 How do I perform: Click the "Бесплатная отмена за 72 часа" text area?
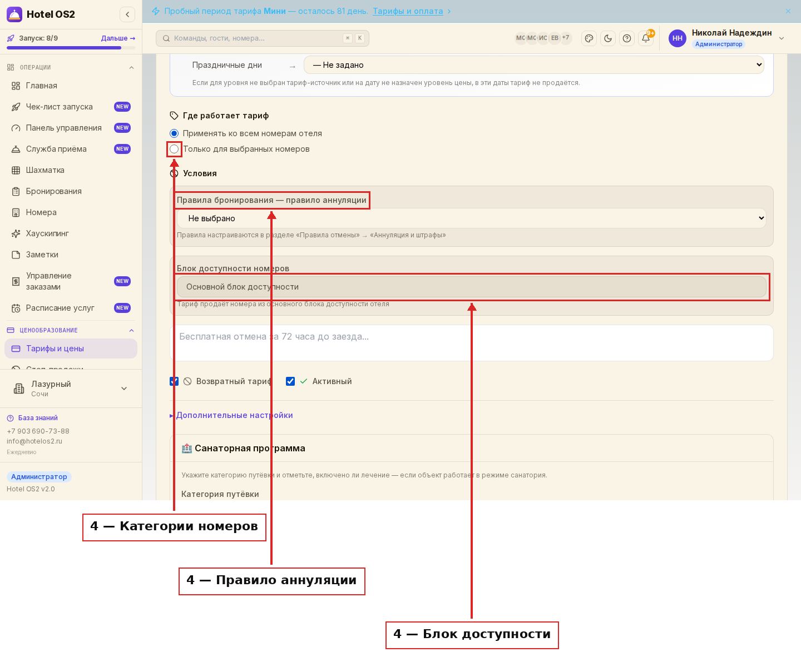pyautogui.click(x=471, y=343)
